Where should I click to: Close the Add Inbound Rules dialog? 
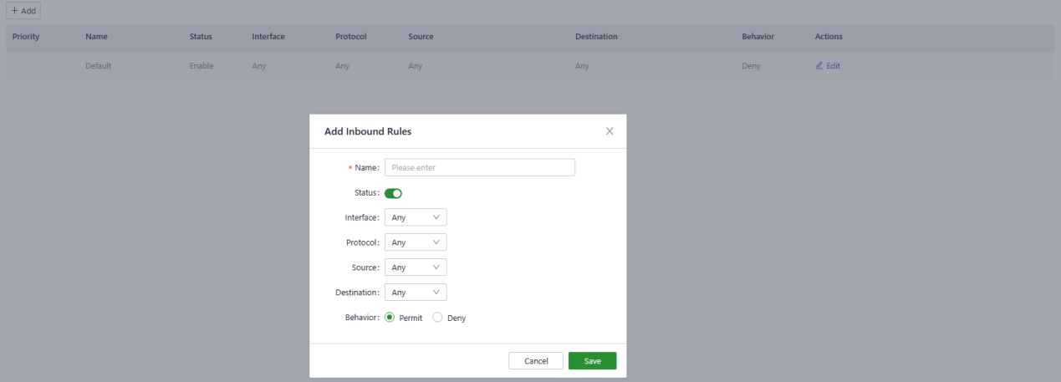click(x=610, y=131)
